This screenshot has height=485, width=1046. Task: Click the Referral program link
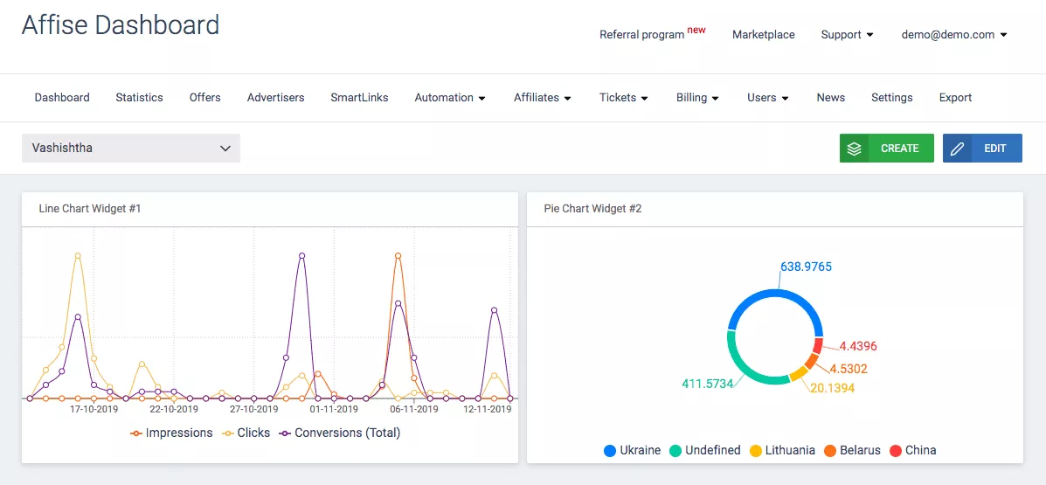pos(642,35)
